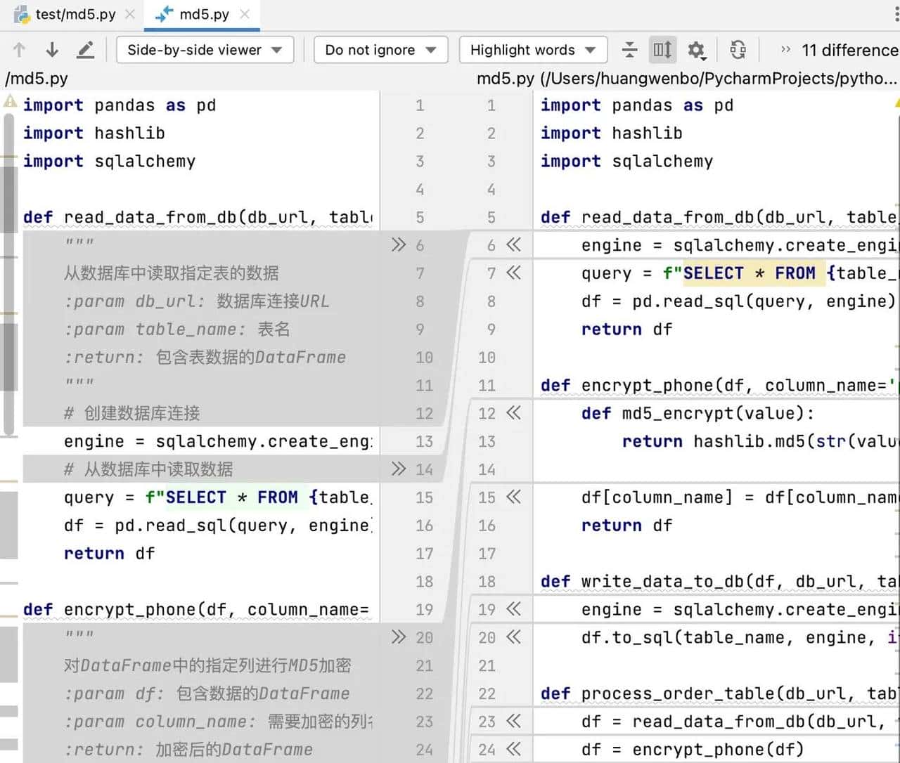
Task: Toggle synchronize scrolling button
Action: [x=662, y=50]
